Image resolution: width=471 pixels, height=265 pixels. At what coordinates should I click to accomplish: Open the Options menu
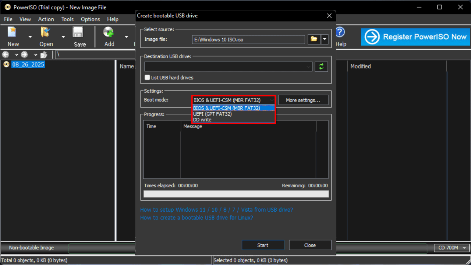pos(91,19)
